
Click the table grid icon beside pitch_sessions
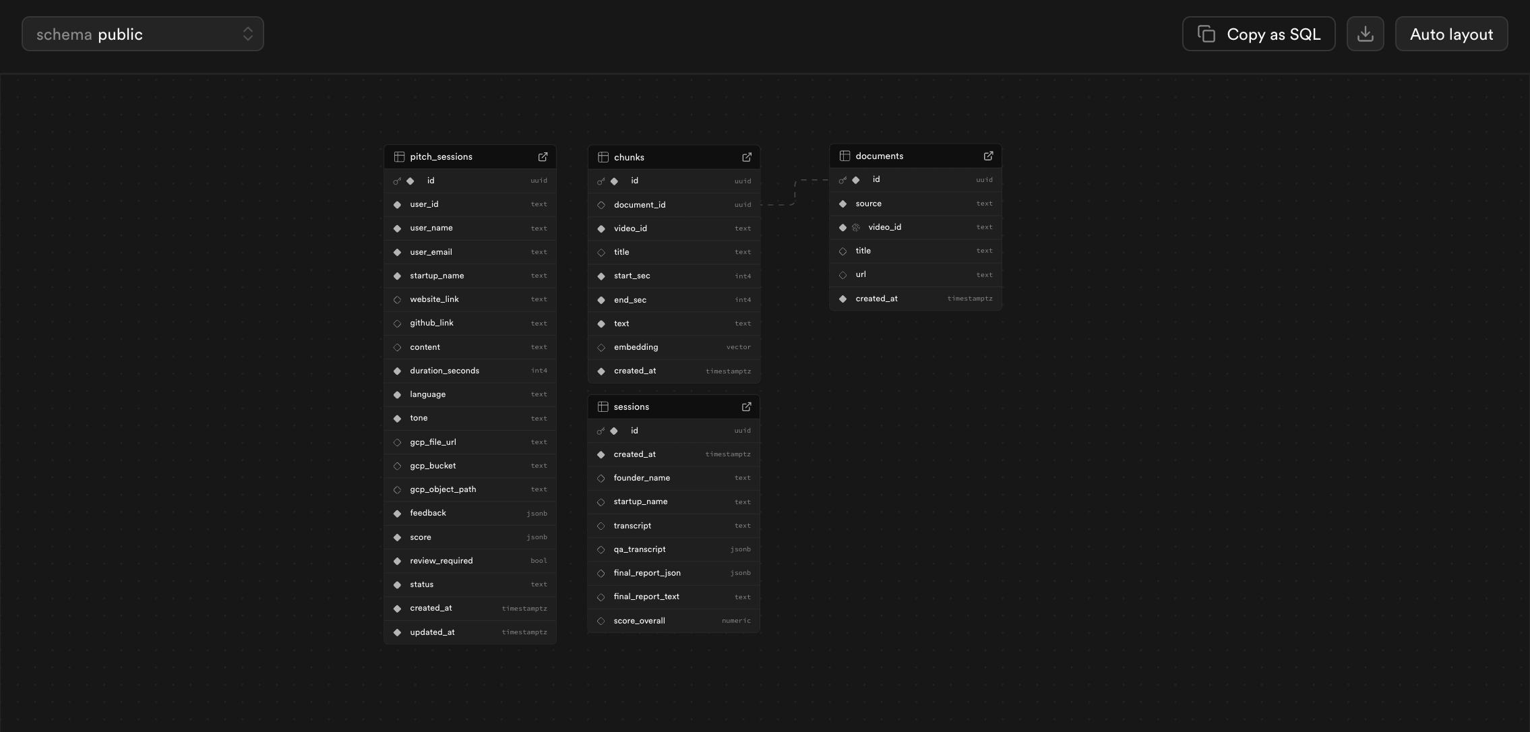pos(399,156)
